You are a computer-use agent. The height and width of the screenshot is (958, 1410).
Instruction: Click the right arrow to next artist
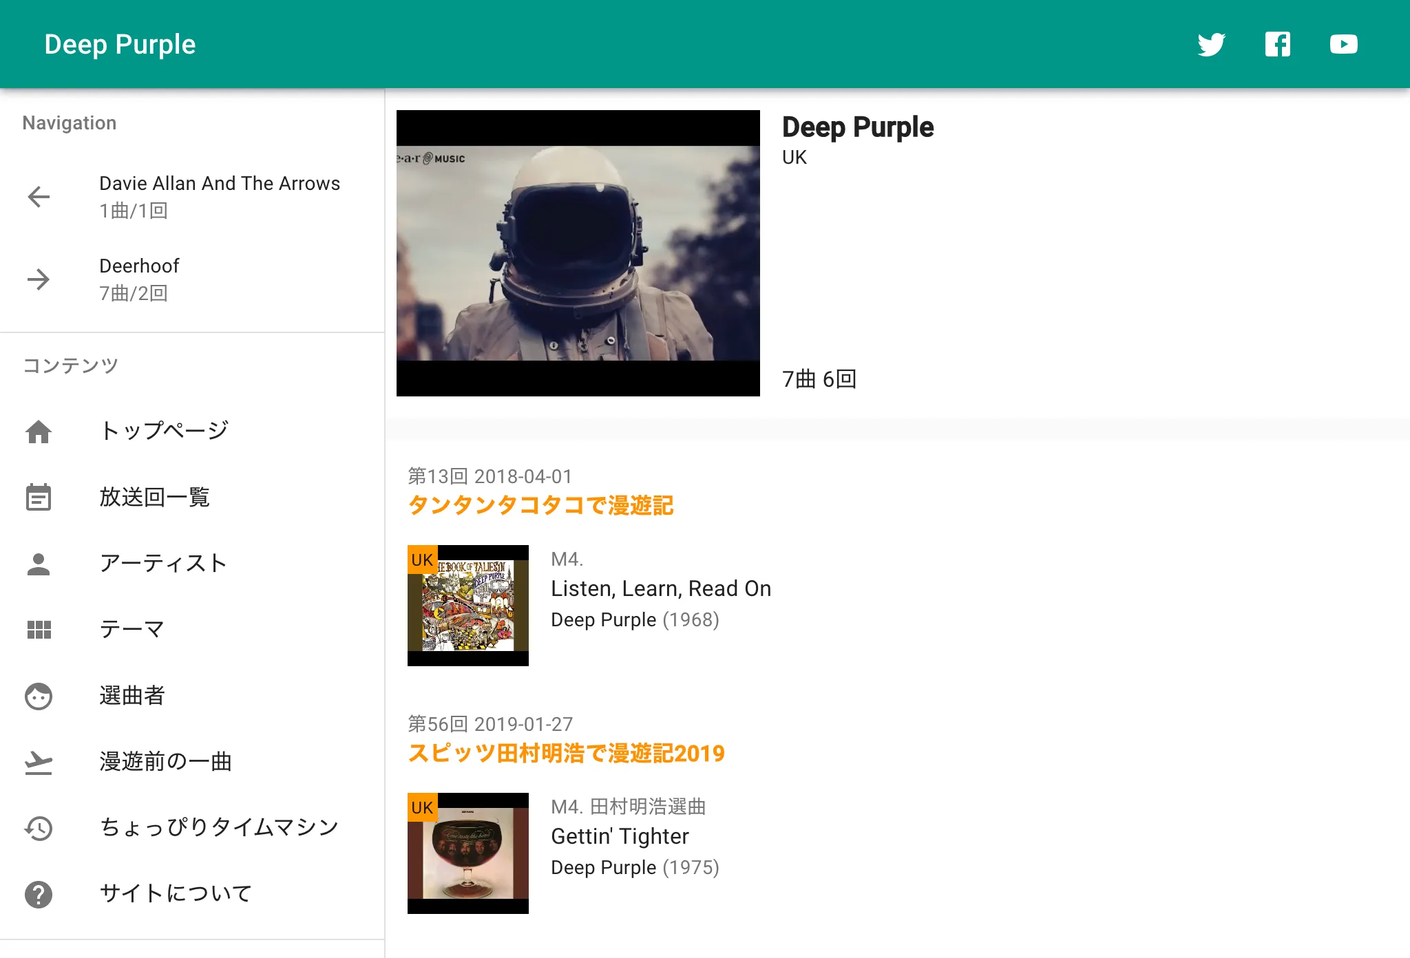coord(39,279)
